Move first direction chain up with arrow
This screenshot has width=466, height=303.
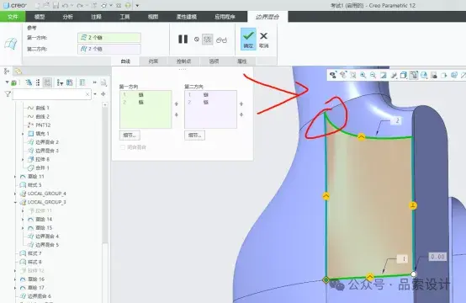pos(177,104)
